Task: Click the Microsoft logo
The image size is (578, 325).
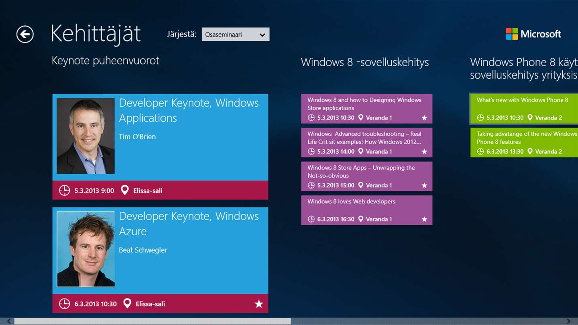Action: [533, 34]
